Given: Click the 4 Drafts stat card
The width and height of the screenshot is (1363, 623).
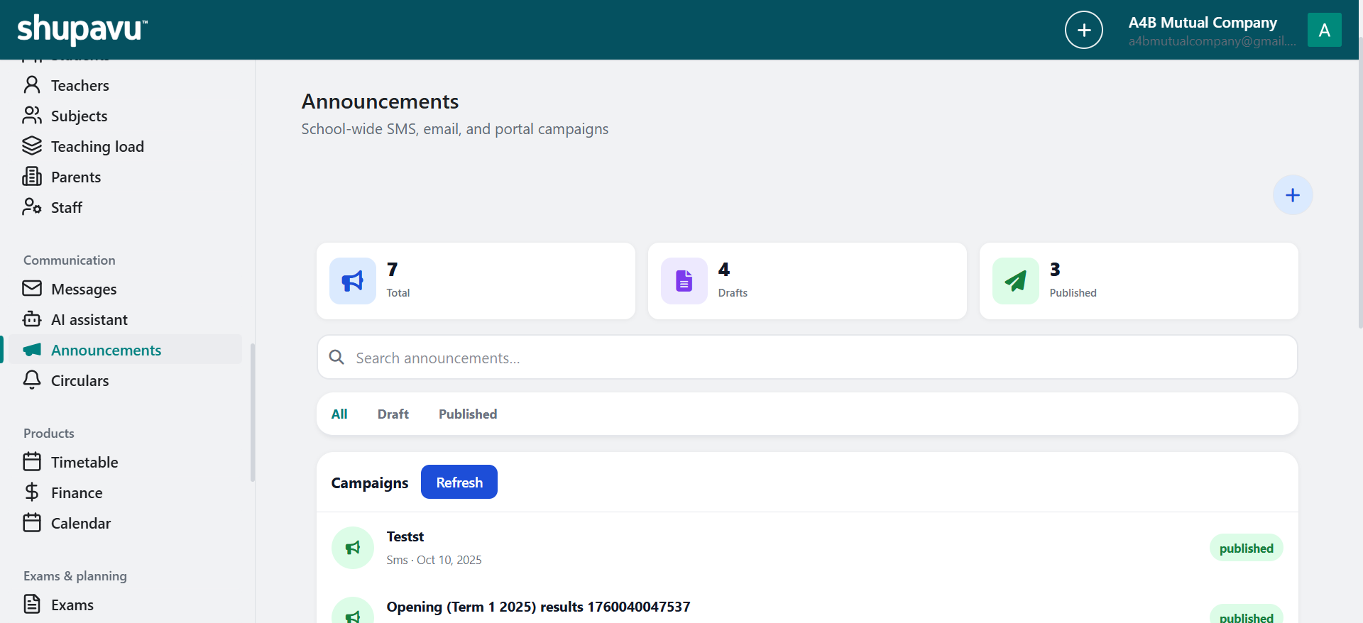Looking at the screenshot, I should [x=807, y=281].
